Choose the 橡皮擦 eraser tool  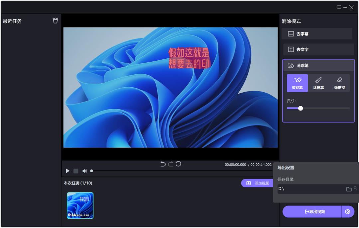(x=339, y=83)
